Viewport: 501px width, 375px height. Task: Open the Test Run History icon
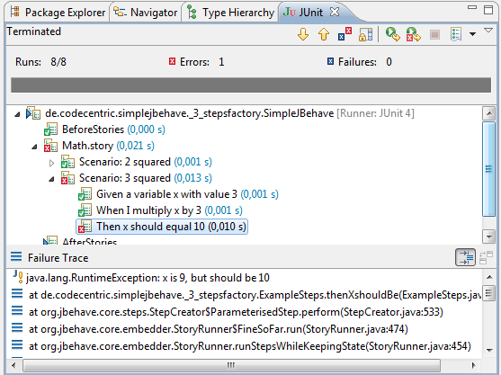(x=456, y=34)
